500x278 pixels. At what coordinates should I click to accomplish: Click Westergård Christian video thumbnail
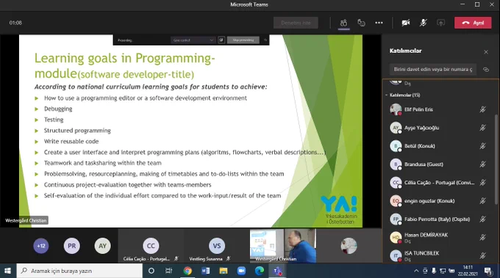click(x=283, y=246)
